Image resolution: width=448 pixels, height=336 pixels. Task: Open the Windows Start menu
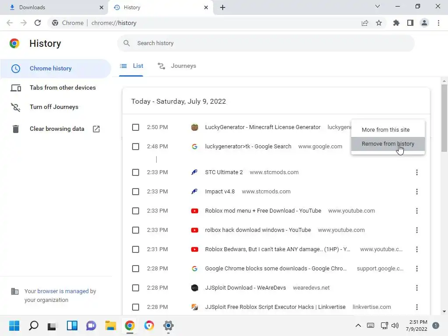coord(14,325)
